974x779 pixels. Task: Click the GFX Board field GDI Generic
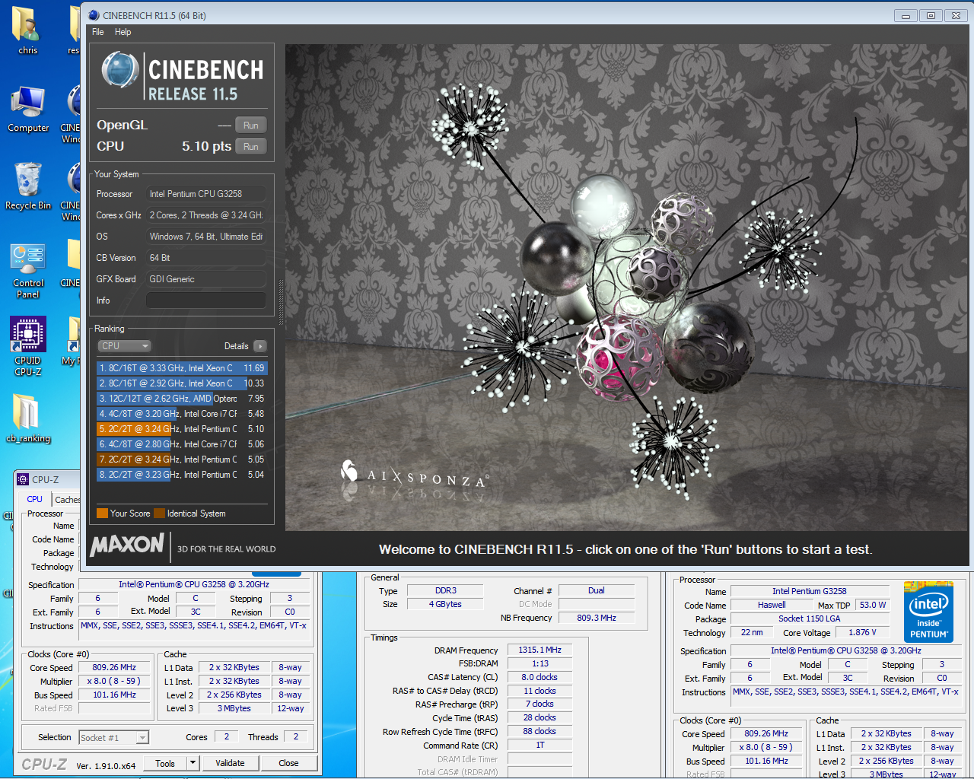tap(206, 279)
